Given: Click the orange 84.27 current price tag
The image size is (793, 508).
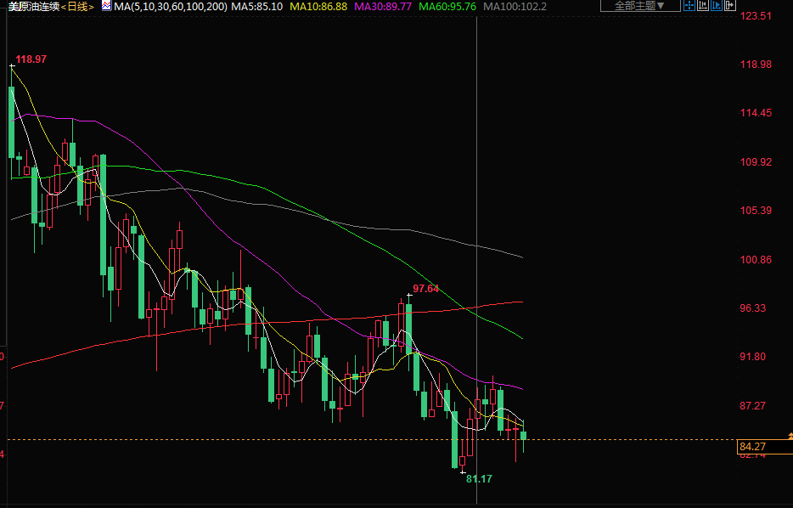Looking at the screenshot, I should [x=752, y=447].
